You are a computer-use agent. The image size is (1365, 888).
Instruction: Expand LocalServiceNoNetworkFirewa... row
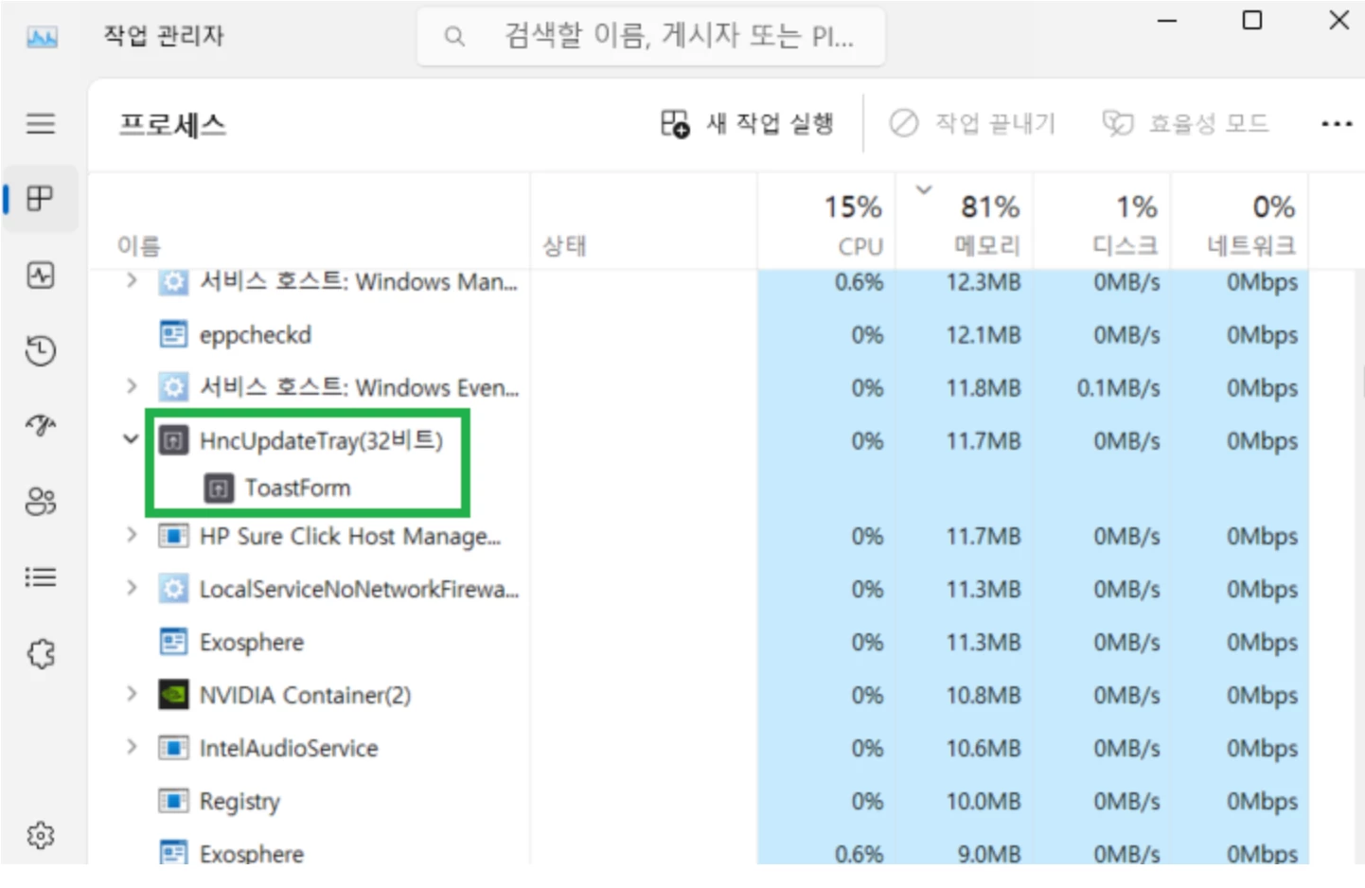[132, 588]
